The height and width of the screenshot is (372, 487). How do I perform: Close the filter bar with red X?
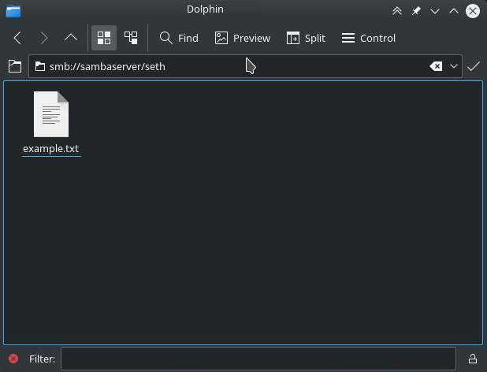tap(13, 359)
